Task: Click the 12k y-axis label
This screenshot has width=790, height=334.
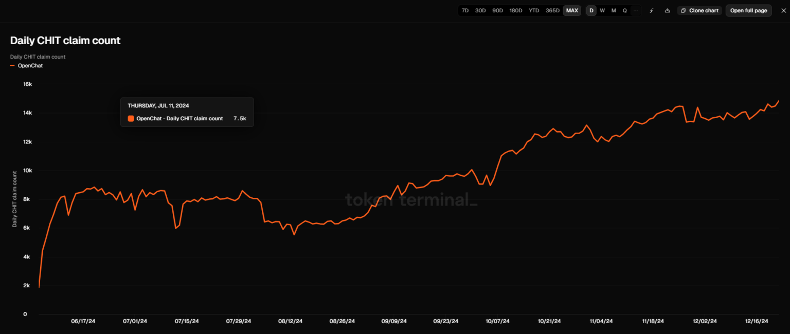Action: [28, 142]
